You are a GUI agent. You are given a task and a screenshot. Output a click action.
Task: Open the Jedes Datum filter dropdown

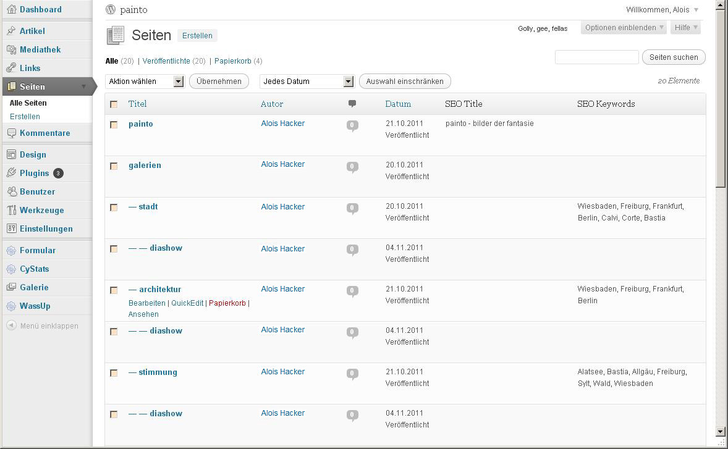pos(307,82)
